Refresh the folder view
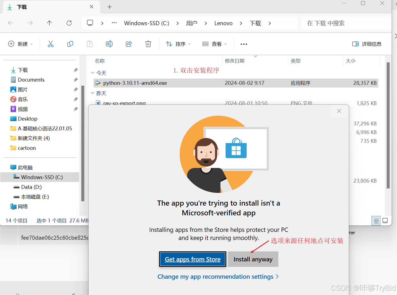397x295 pixels. coord(69,23)
